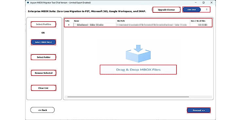241x120 pixels.
Task: Maximize the Aryson MBOX Migrator window
Action: coord(203,3)
